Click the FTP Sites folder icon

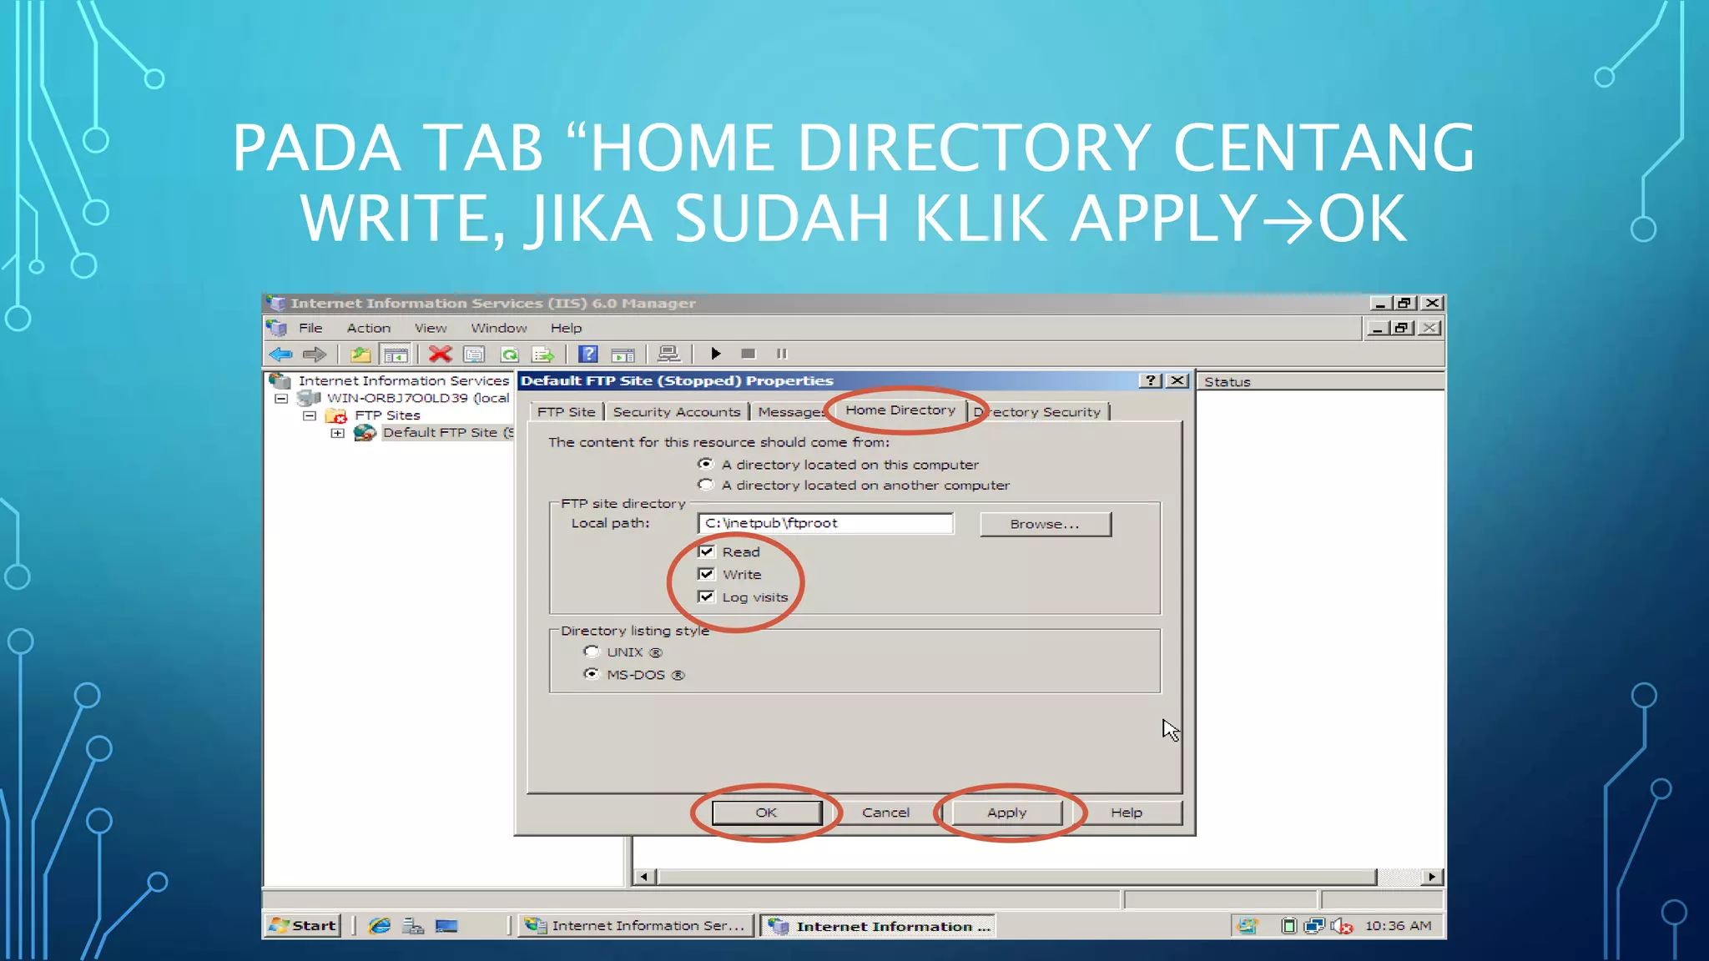tap(336, 415)
